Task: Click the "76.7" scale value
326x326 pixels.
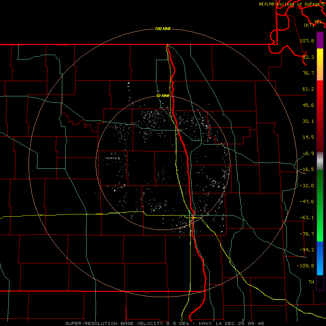Action: (x=308, y=73)
